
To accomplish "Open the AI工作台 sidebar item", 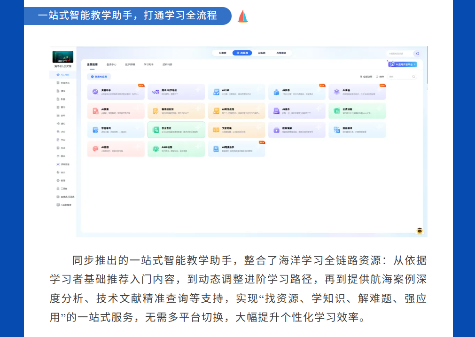I will (62, 75).
